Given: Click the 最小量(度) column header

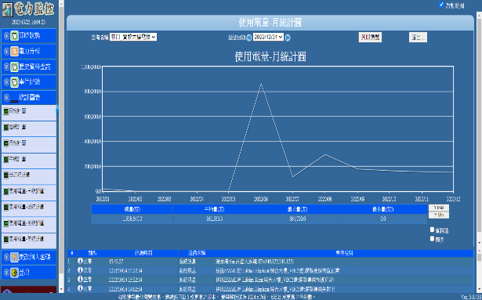Looking at the screenshot, I should click(383, 209).
